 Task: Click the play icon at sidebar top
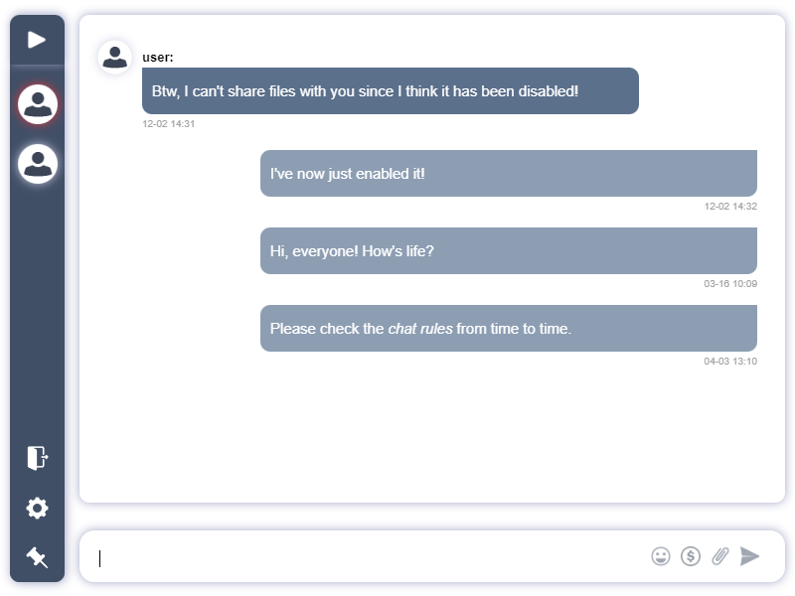pos(37,40)
